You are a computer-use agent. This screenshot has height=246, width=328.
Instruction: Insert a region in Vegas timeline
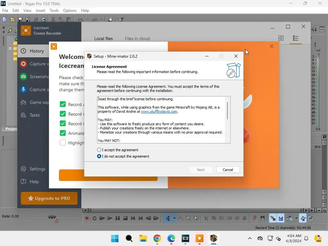pyautogui.click(x=263, y=218)
